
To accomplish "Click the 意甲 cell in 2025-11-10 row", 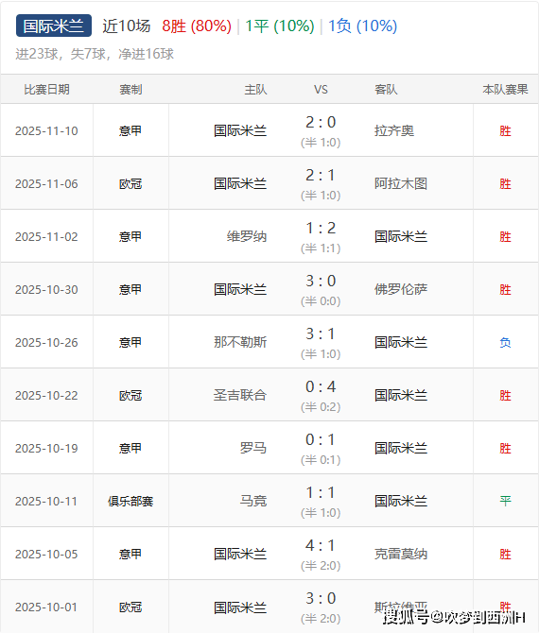I will pyautogui.click(x=130, y=131).
